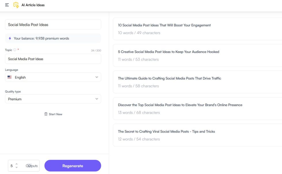Click the chevron on the Quality type selector
The image size is (282, 174).
point(97,99)
